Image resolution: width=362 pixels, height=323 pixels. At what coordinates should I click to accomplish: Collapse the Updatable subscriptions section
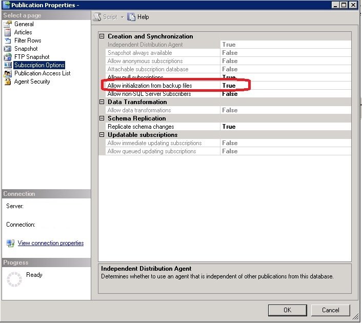tap(102, 135)
